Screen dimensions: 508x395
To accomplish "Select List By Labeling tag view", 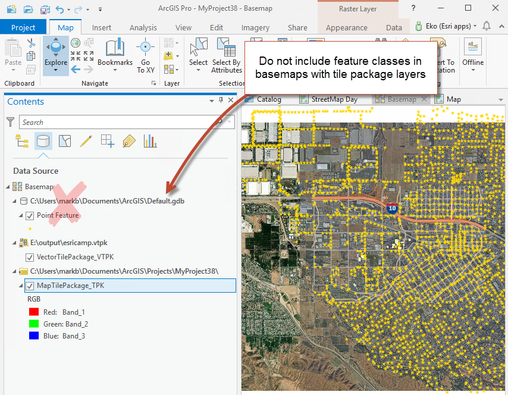I will 129,141.
